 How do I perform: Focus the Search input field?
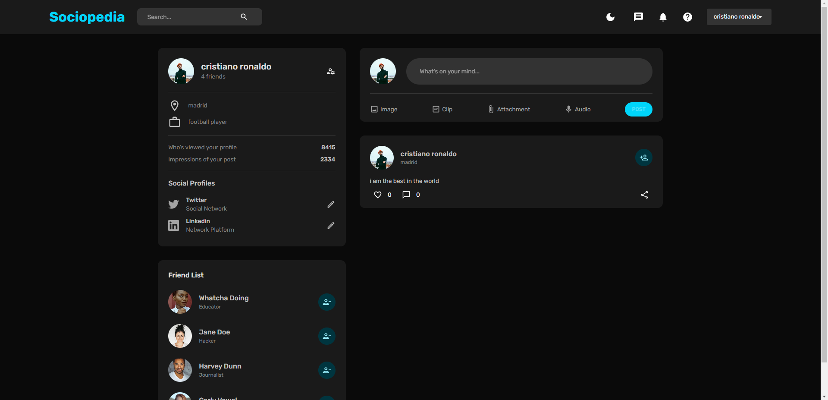[x=190, y=17]
